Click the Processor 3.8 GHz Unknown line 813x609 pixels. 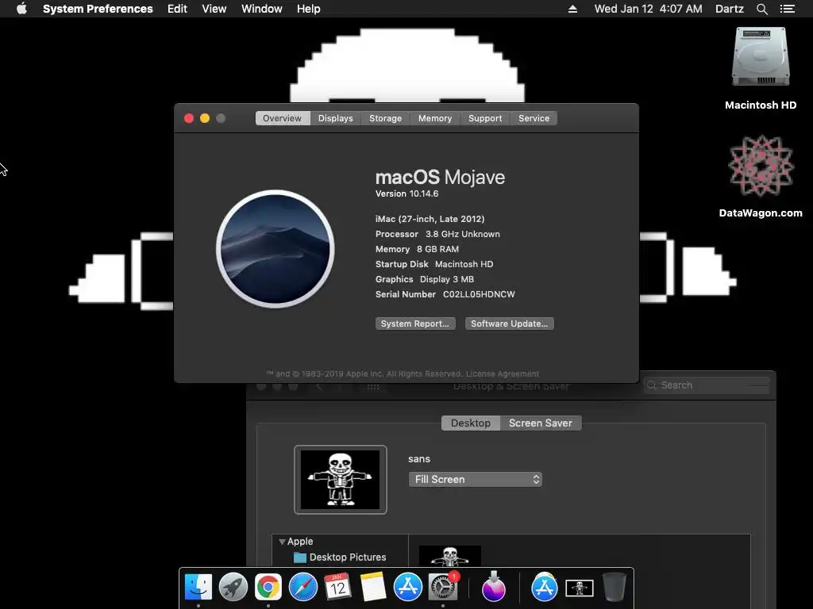point(437,234)
